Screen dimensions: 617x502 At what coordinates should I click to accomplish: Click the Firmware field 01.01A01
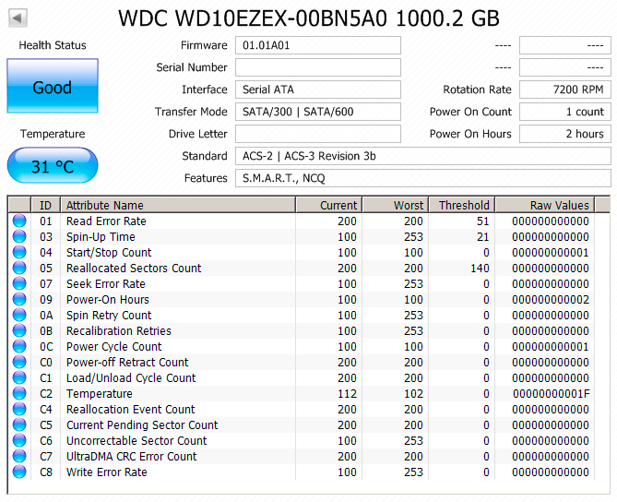(x=318, y=45)
